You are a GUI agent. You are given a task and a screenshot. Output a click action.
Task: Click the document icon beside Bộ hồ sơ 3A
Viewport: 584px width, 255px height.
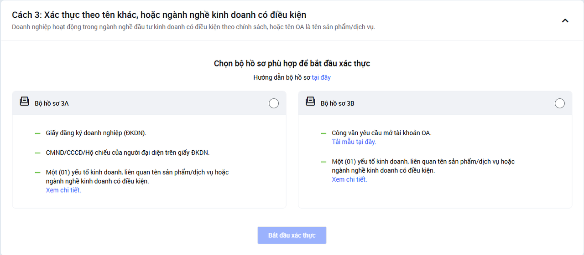(25, 102)
